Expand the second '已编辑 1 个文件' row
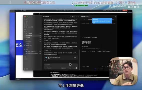This screenshot has width=142, height=90. (48, 50)
